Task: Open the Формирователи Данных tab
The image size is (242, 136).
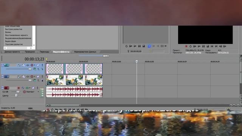Action: click(85, 52)
